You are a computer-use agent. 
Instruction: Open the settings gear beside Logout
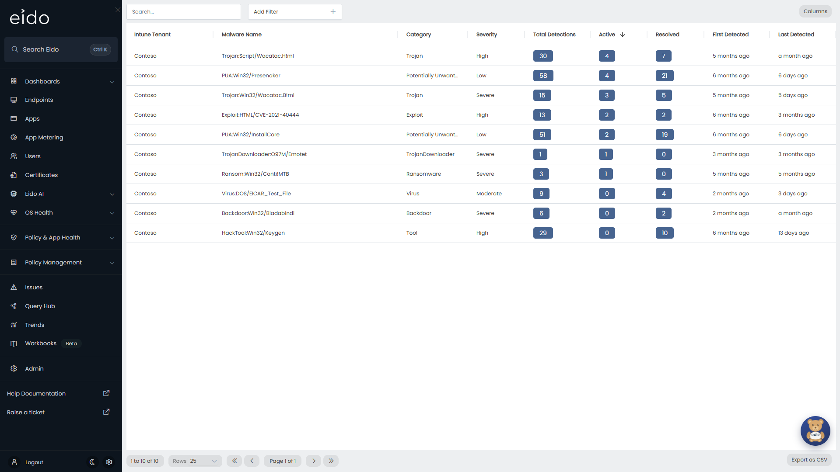click(109, 462)
